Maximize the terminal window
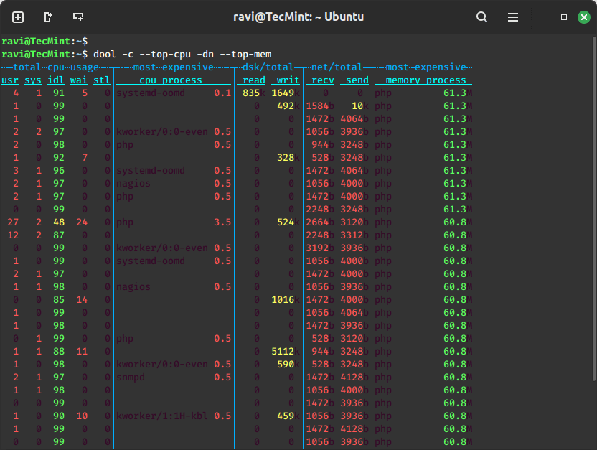The height and width of the screenshot is (450, 597). 564,17
